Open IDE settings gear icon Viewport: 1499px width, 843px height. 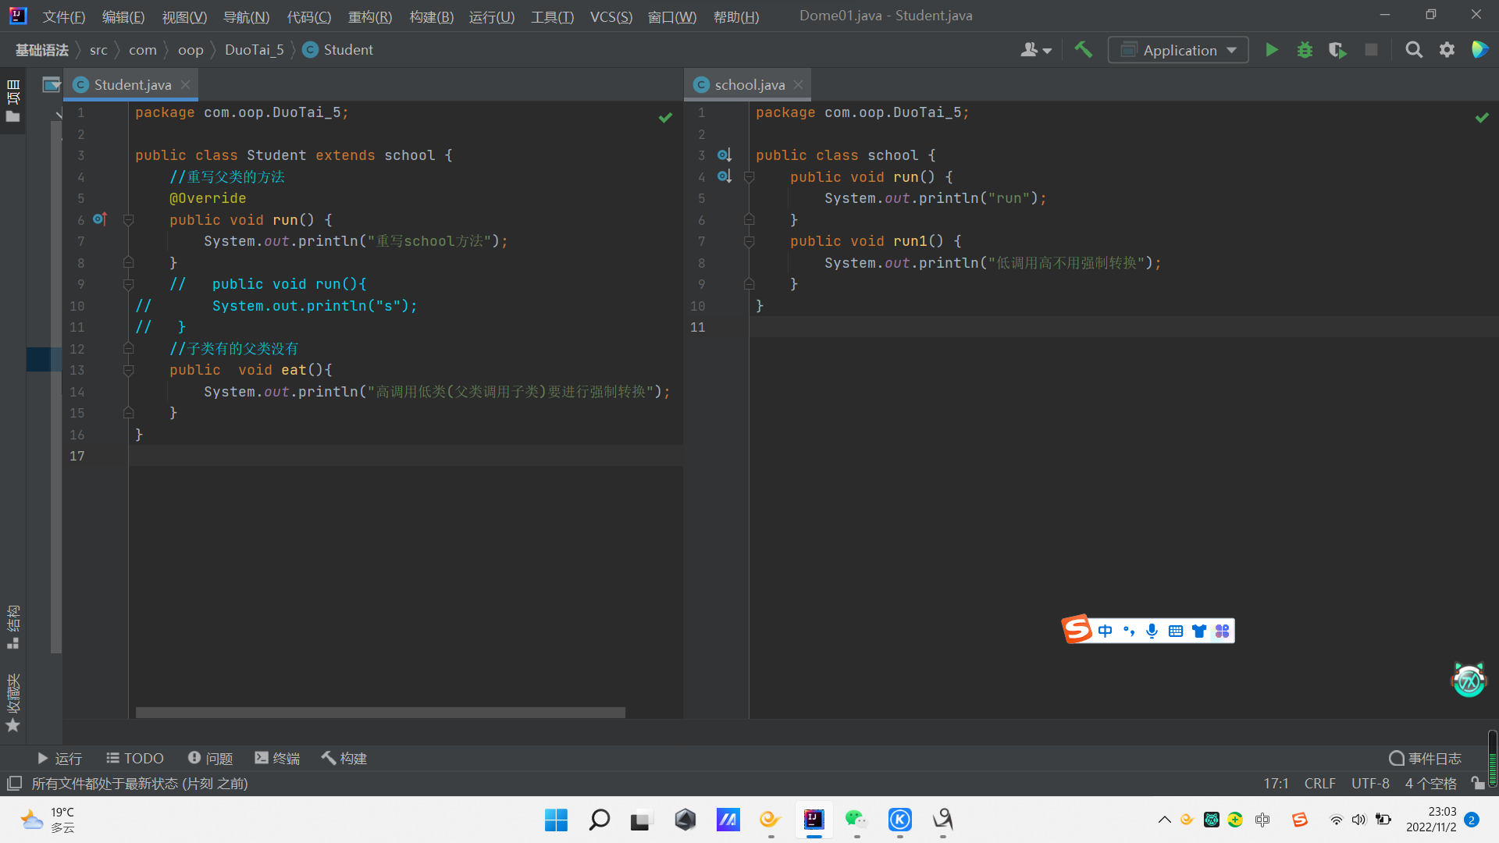tap(1447, 50)
